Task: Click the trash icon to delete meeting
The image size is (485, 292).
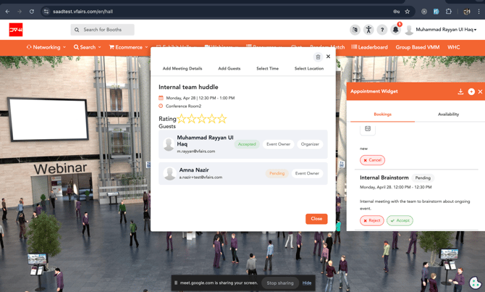Action: (318, 57)
